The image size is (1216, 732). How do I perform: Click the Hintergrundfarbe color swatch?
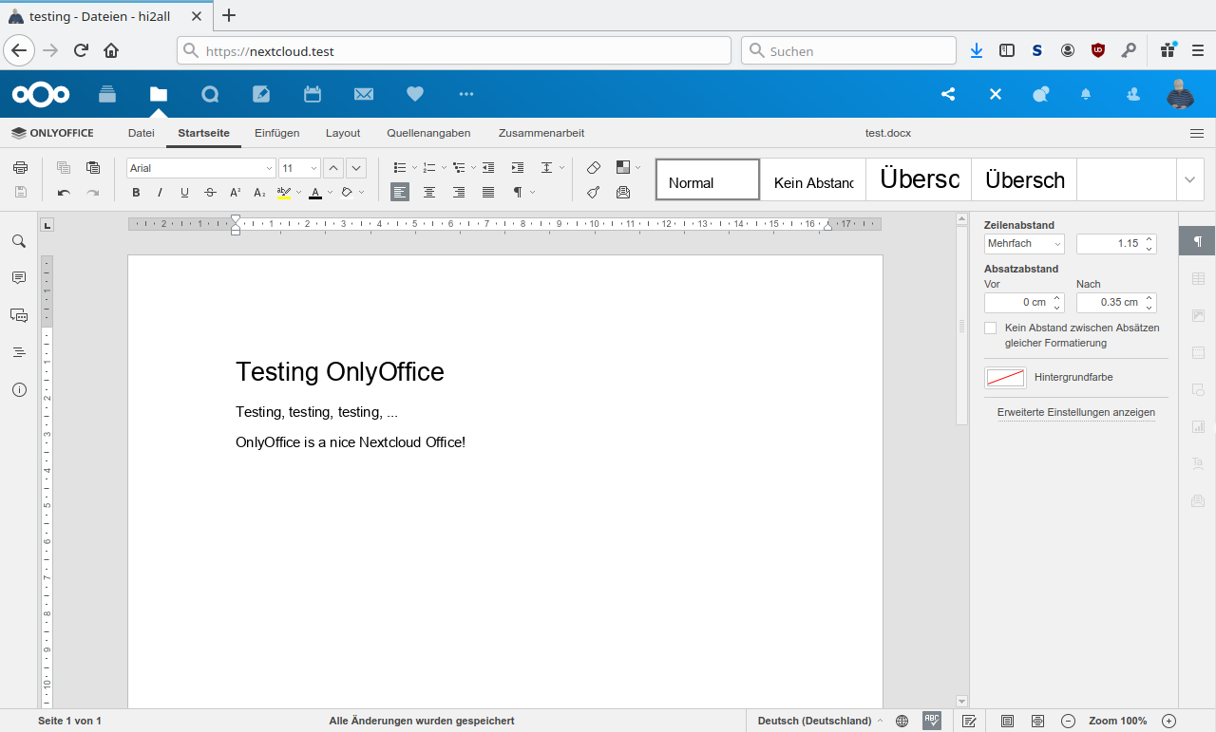[1005, 378]
